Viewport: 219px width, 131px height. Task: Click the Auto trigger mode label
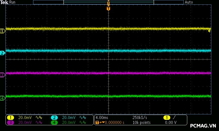189,2
